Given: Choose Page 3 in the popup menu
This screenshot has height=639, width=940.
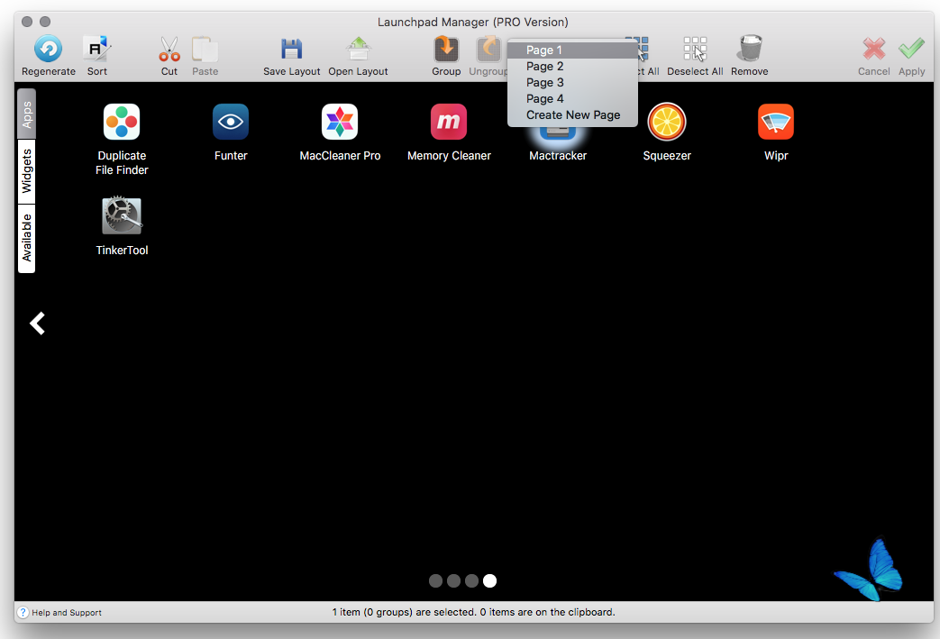Looking at the screenshot, I should coord(572,83).
